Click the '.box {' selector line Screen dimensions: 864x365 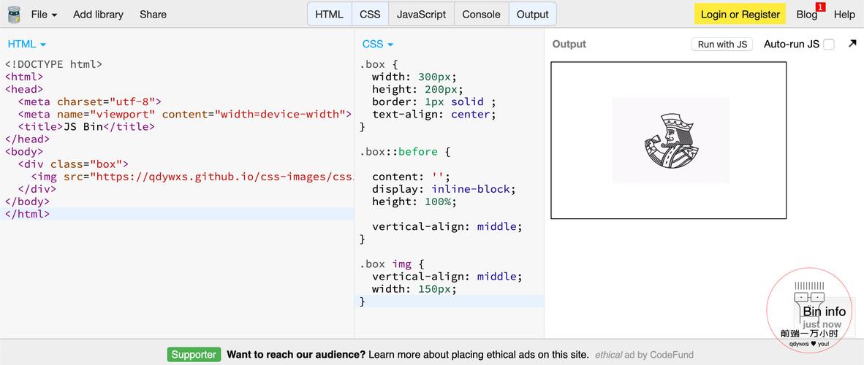coord(377,64)
